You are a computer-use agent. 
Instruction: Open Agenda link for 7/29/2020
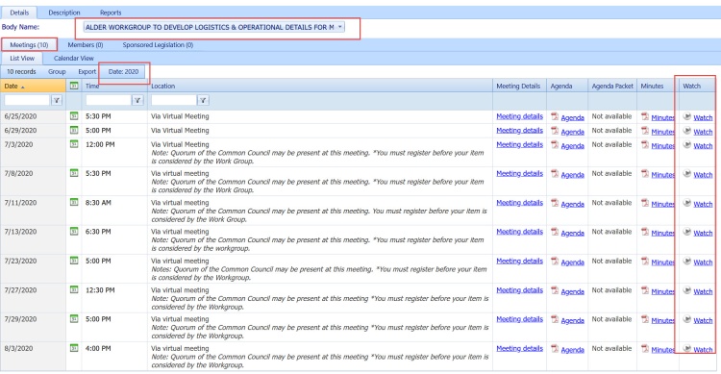(573, 320)
